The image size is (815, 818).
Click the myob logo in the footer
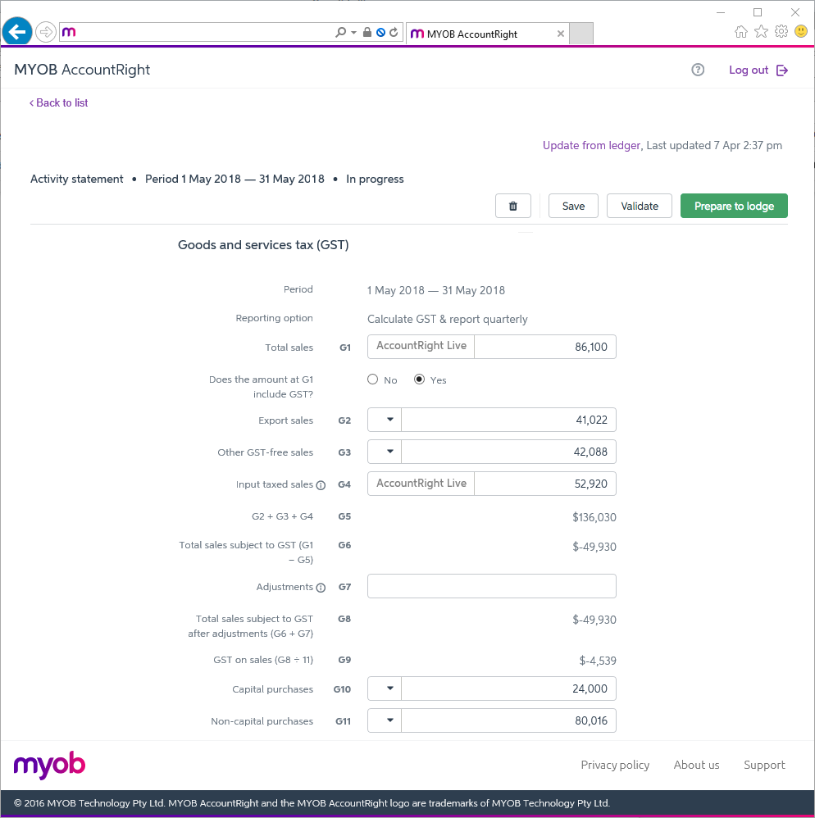48,765
